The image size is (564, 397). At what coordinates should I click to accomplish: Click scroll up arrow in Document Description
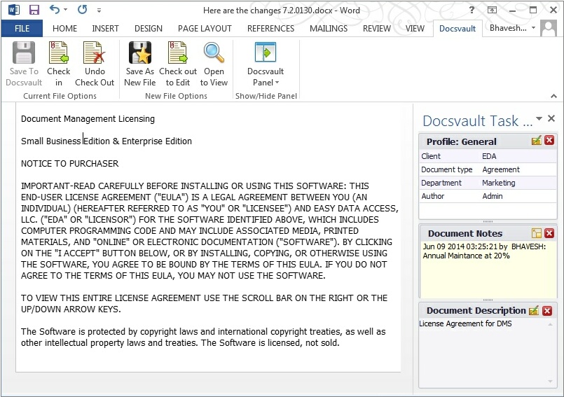click(x=550, y=324)
